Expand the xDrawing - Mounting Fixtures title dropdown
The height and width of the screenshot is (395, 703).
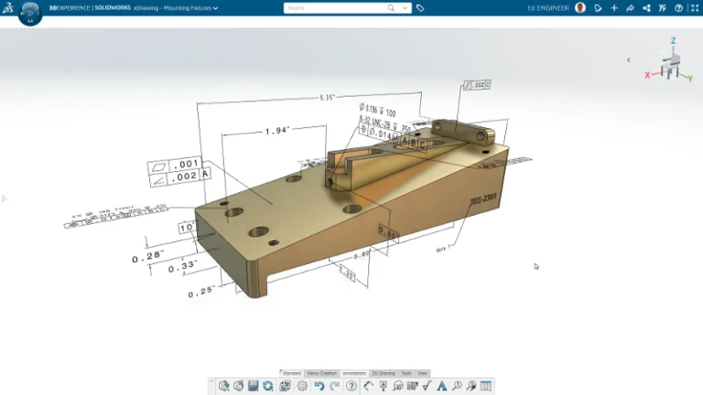point(215,8)
